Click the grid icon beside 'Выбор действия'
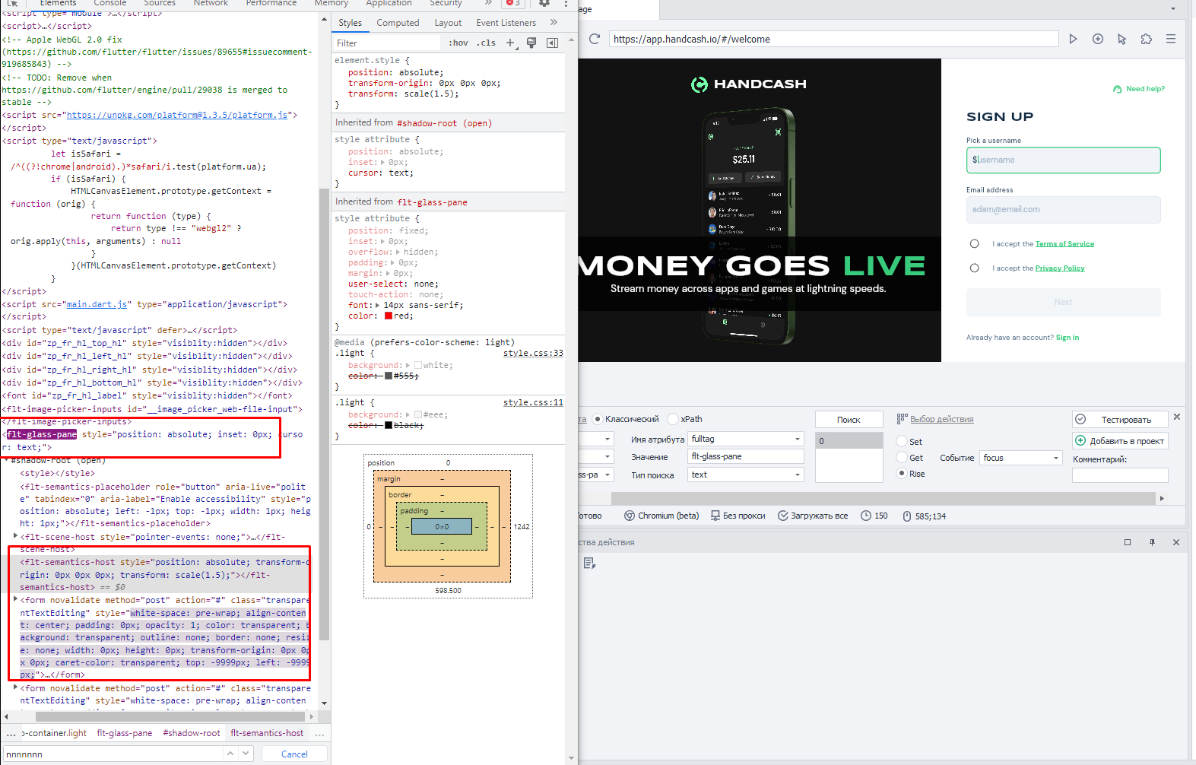This screenshot has width=1196, height=765. click(902, 419)
